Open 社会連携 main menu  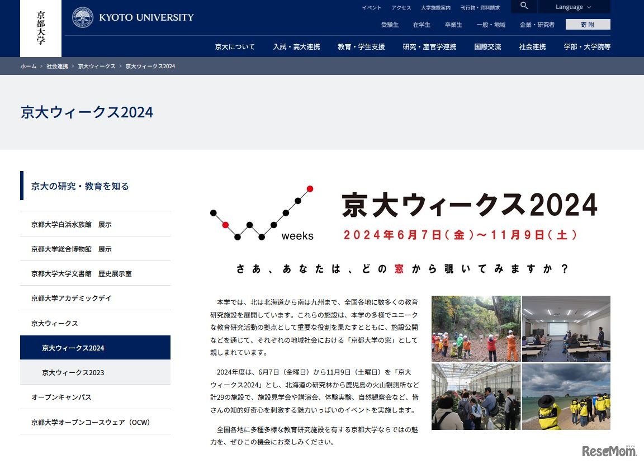[532, 47]
